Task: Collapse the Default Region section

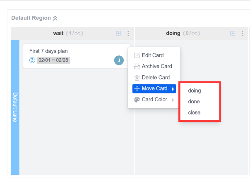Action: [55, 18]
